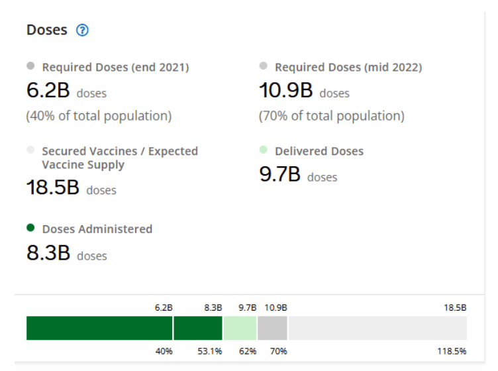Click the first dark green bar segment ending at 6.2B

pos(99,328)
